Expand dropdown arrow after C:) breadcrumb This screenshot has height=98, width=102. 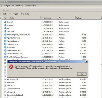coord(3,6)
